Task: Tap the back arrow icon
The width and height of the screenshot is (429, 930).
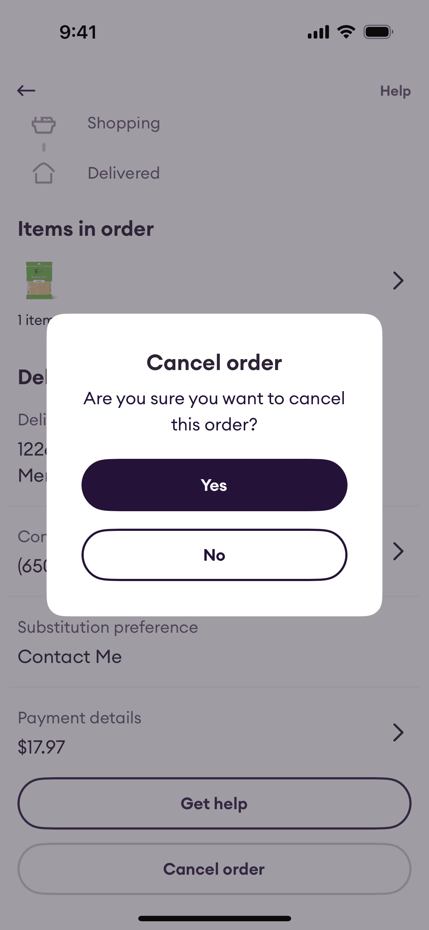Action: 26,91
